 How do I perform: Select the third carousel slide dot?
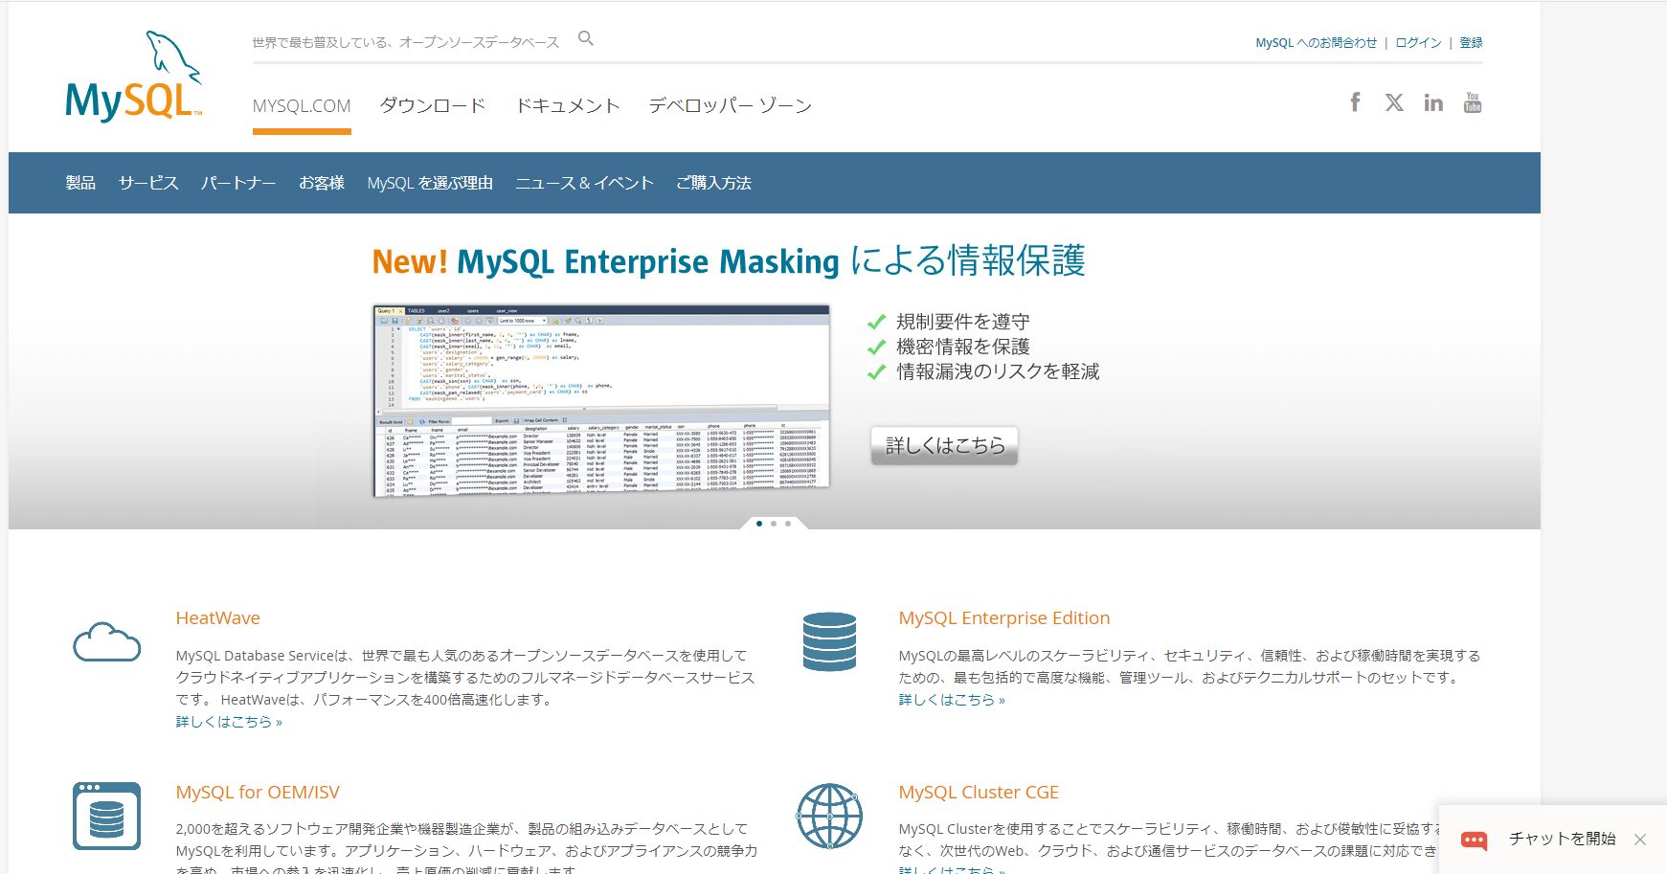tap(788, 524)
